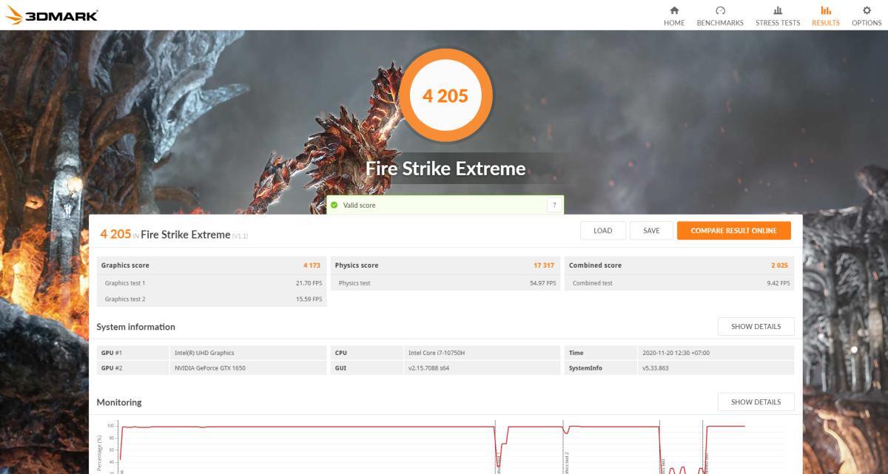Click the Combined score value 2 025
The width and height of the screenshot is (888, 474).
779,265
